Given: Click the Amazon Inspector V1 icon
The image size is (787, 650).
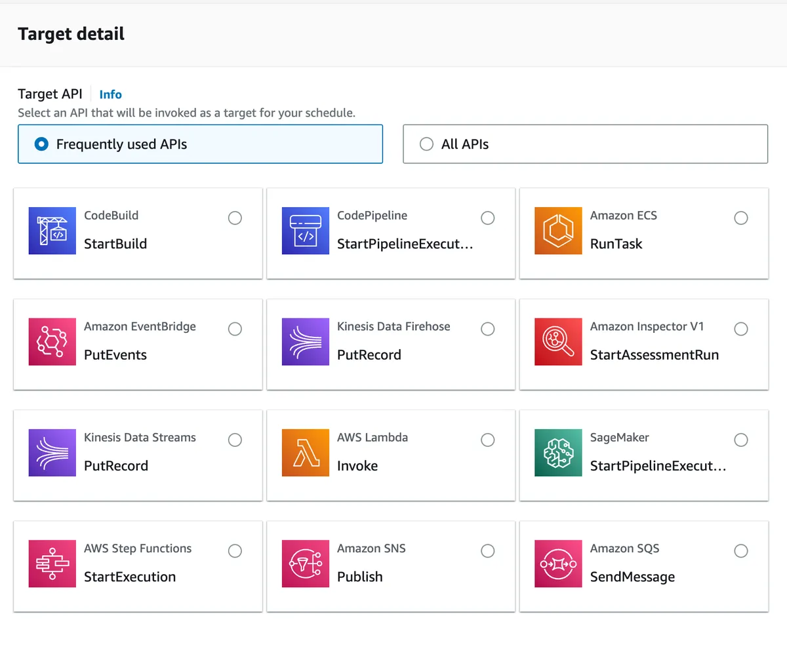Looking at the screenshot, I should pos(558,341).
